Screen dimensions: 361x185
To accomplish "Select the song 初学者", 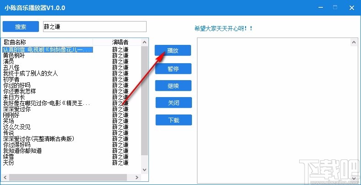I will 11,80.
